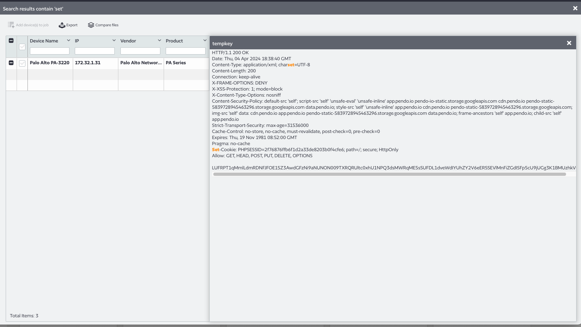
Task: Click the header collapse minus icon
Action: coord(11,40)
